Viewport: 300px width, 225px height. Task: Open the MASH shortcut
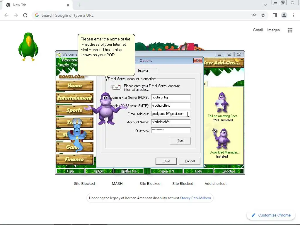117,183
